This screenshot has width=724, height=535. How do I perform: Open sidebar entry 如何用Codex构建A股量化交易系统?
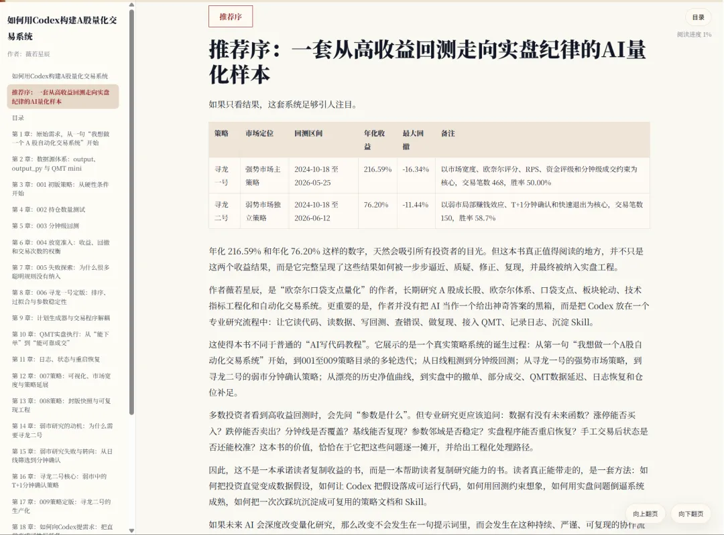click(x=60, y=76)
